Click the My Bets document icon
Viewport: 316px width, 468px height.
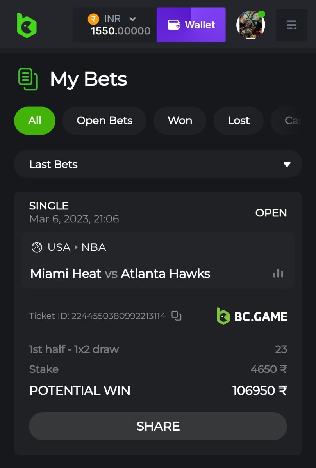pos(28,79)
